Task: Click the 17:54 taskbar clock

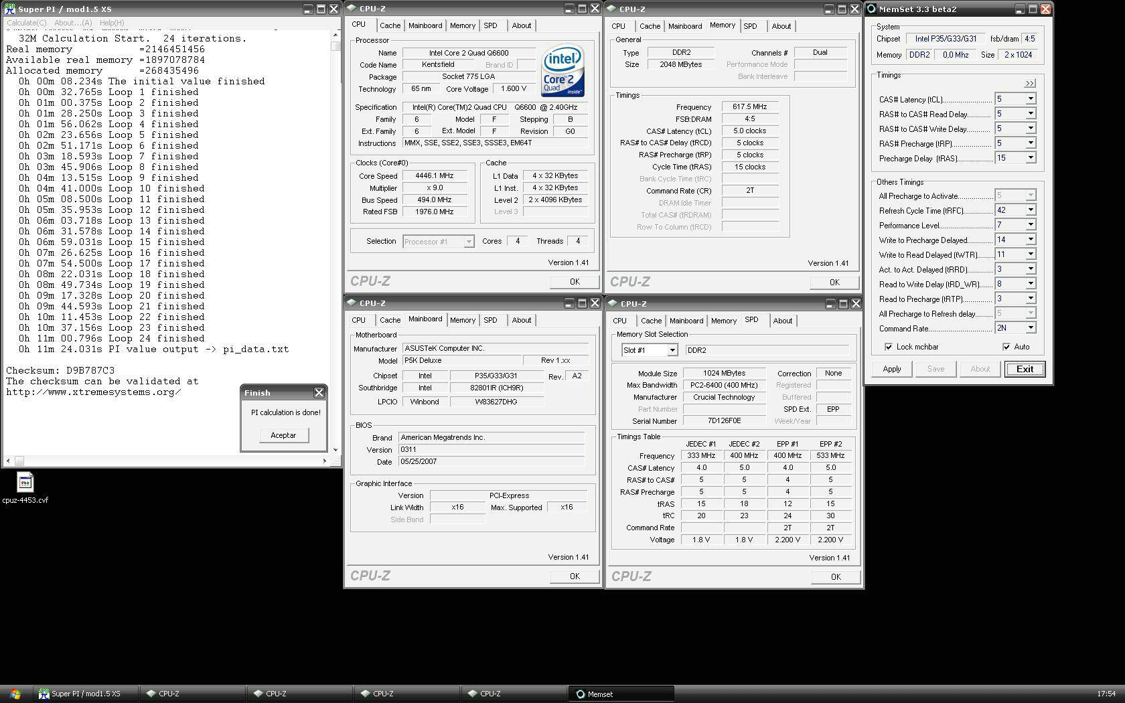Action: [1107, 694]
